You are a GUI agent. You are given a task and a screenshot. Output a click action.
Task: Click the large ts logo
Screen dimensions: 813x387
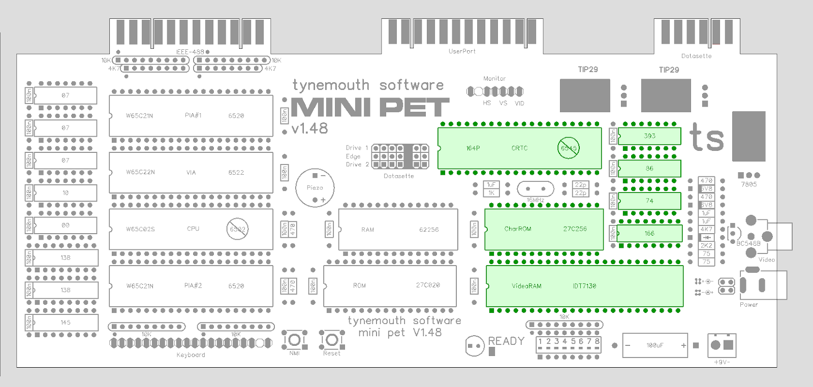706,137
